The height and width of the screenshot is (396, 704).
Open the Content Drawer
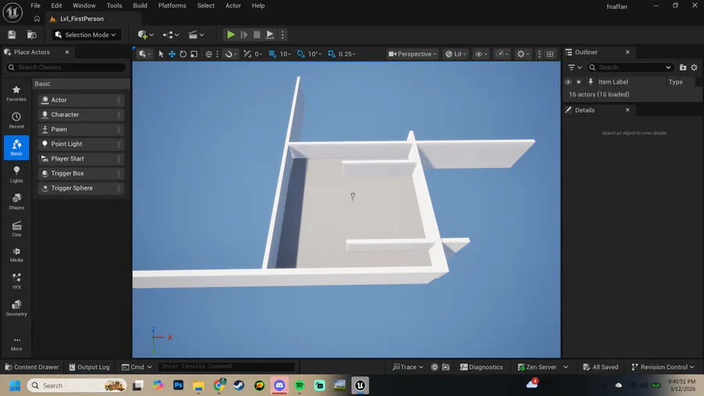32,367
